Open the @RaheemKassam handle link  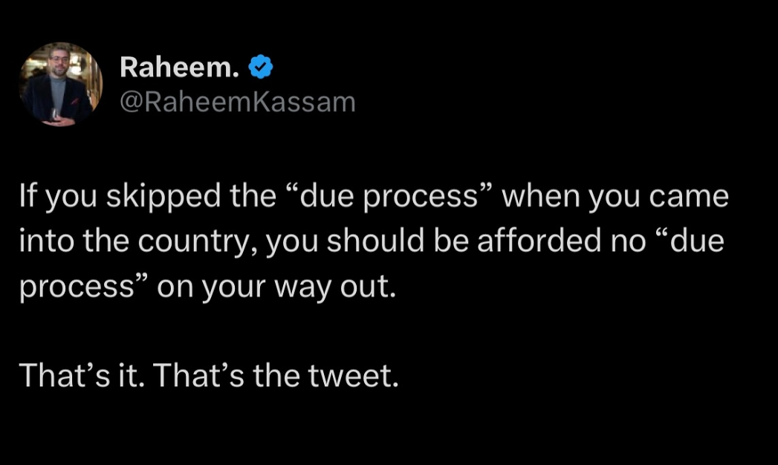[238, 102]
